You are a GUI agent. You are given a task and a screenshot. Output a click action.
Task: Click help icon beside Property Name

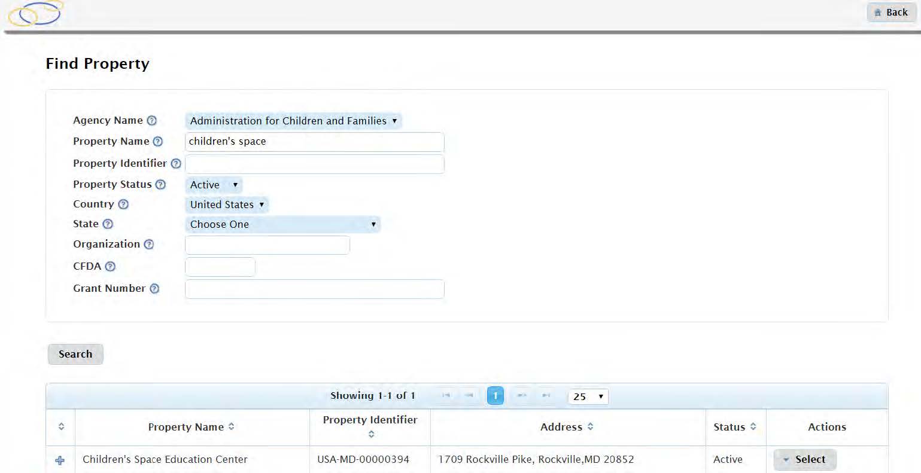tap(158, 142)
